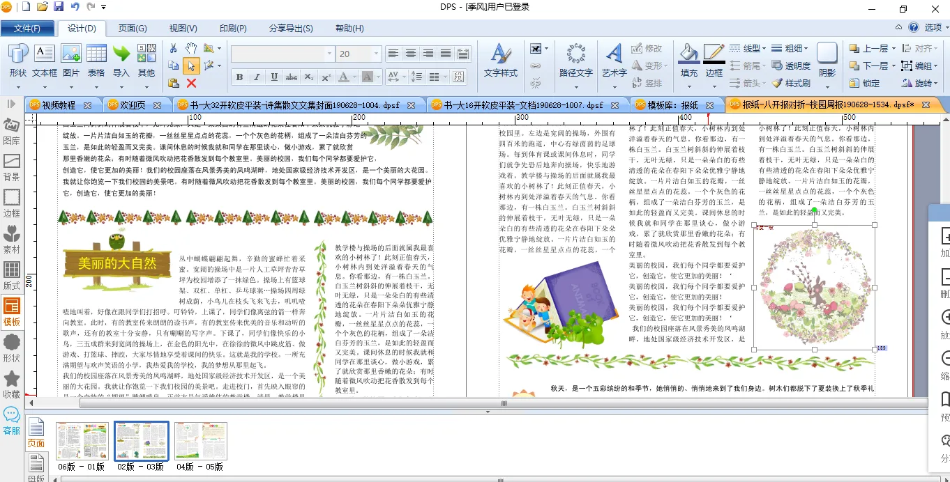Open the 页面(G) ribbon tab
Screen dimensions: 950x482
132,29
